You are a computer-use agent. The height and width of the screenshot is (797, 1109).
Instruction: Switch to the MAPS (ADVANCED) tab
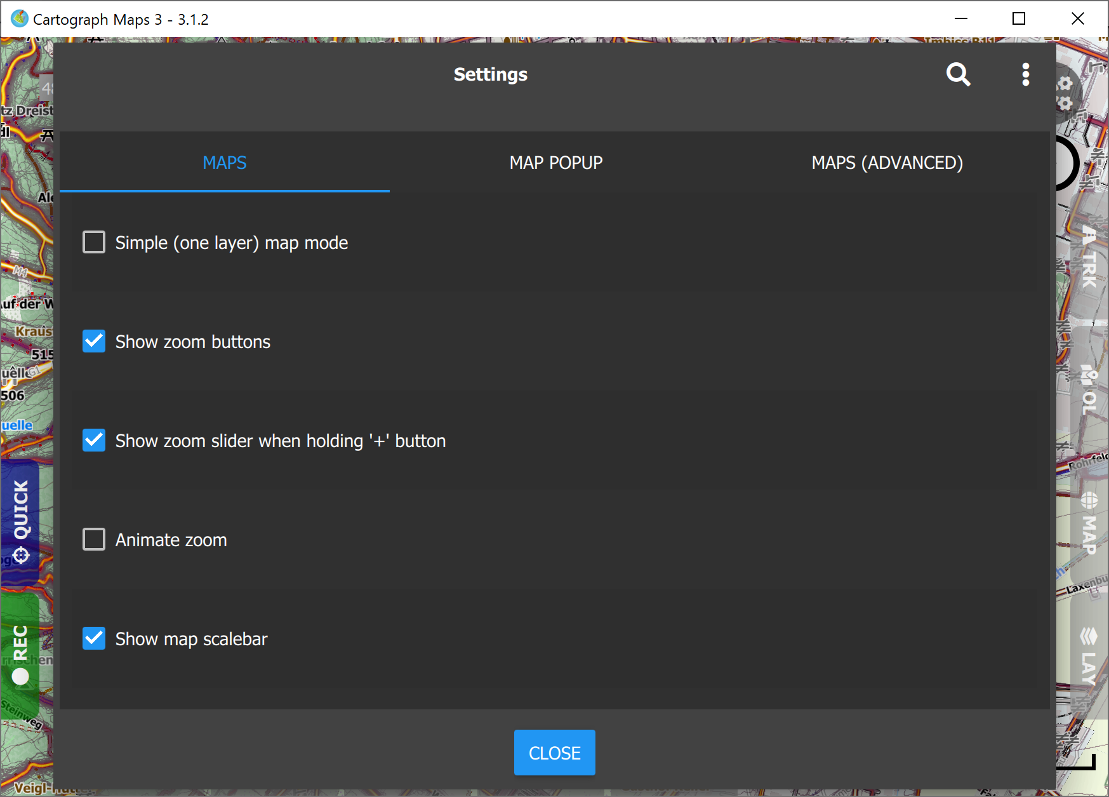point(887,163)
